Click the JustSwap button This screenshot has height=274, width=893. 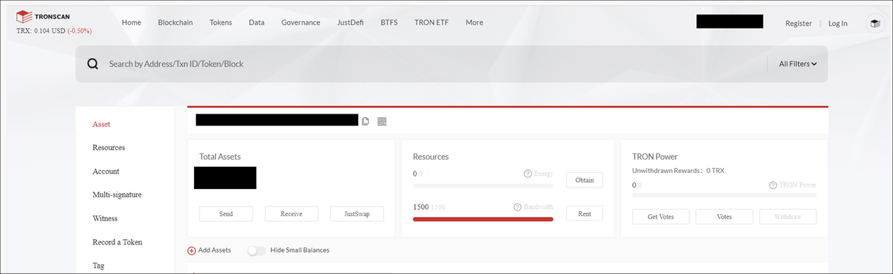[x=357, y=213]
